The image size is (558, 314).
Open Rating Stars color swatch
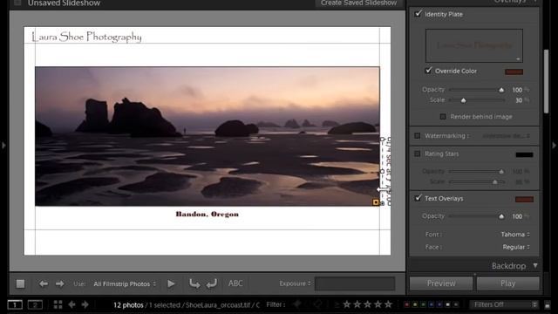pyautogui.click(x=524, y=154)
